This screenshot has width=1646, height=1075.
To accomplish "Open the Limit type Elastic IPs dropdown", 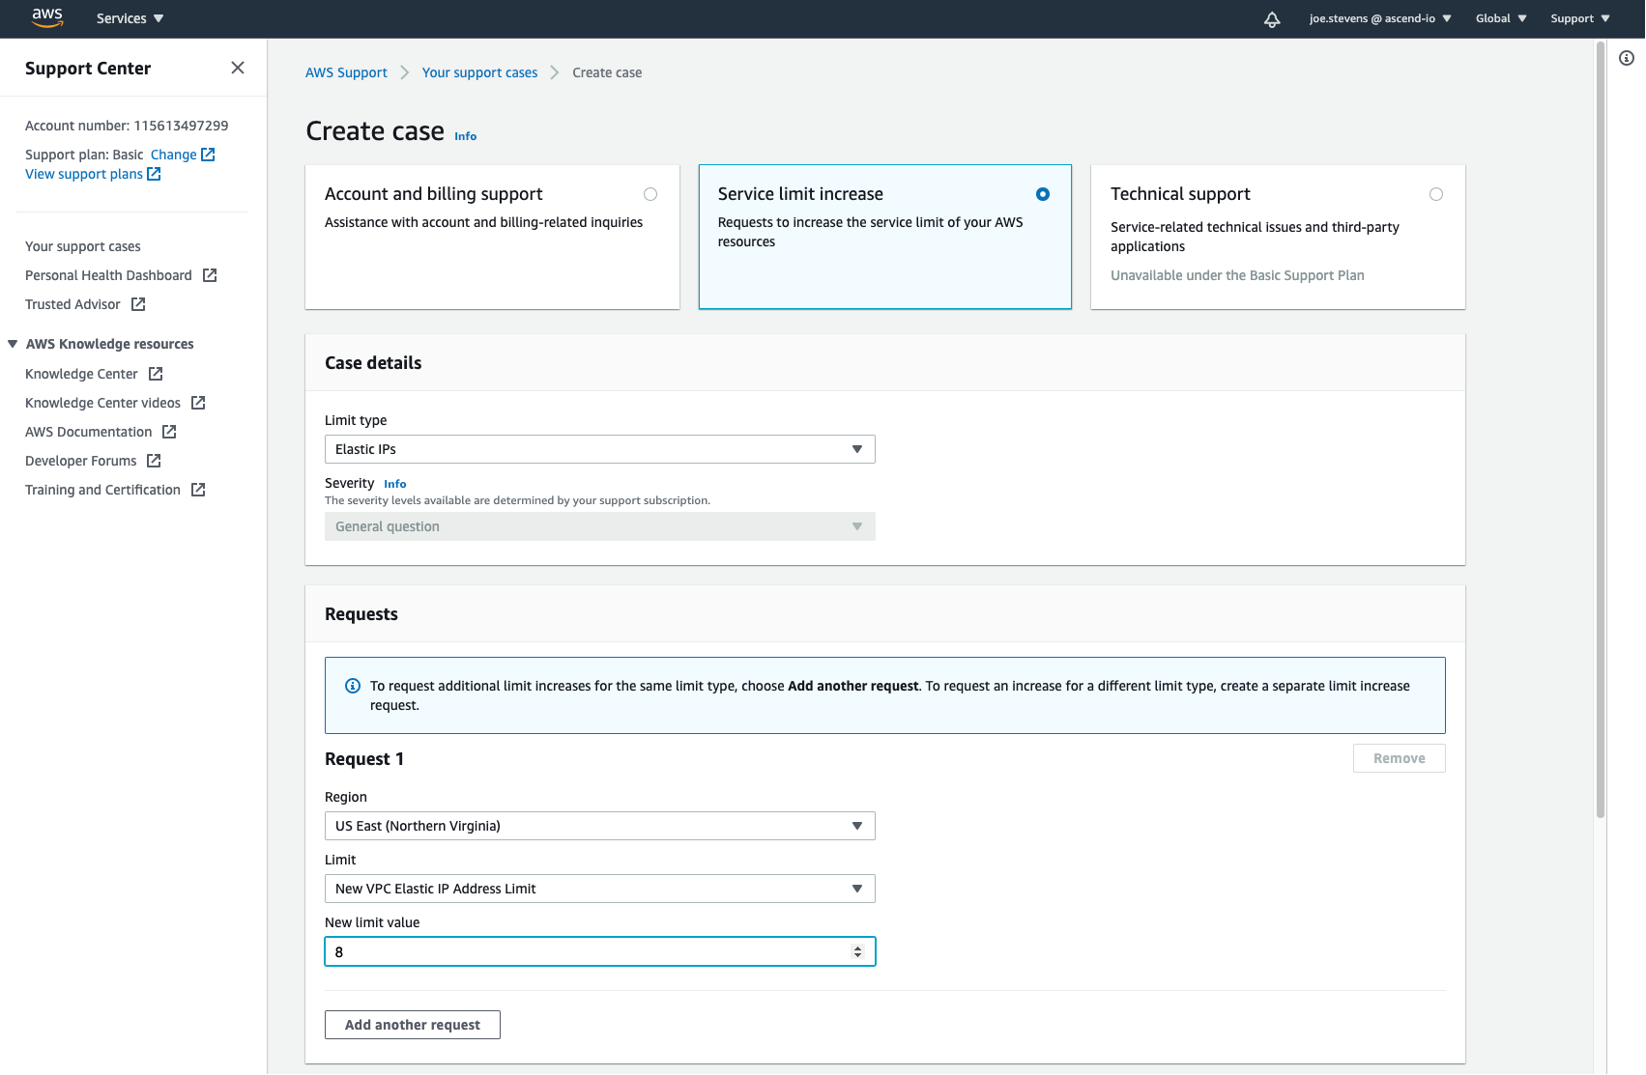I will point(600,449).
